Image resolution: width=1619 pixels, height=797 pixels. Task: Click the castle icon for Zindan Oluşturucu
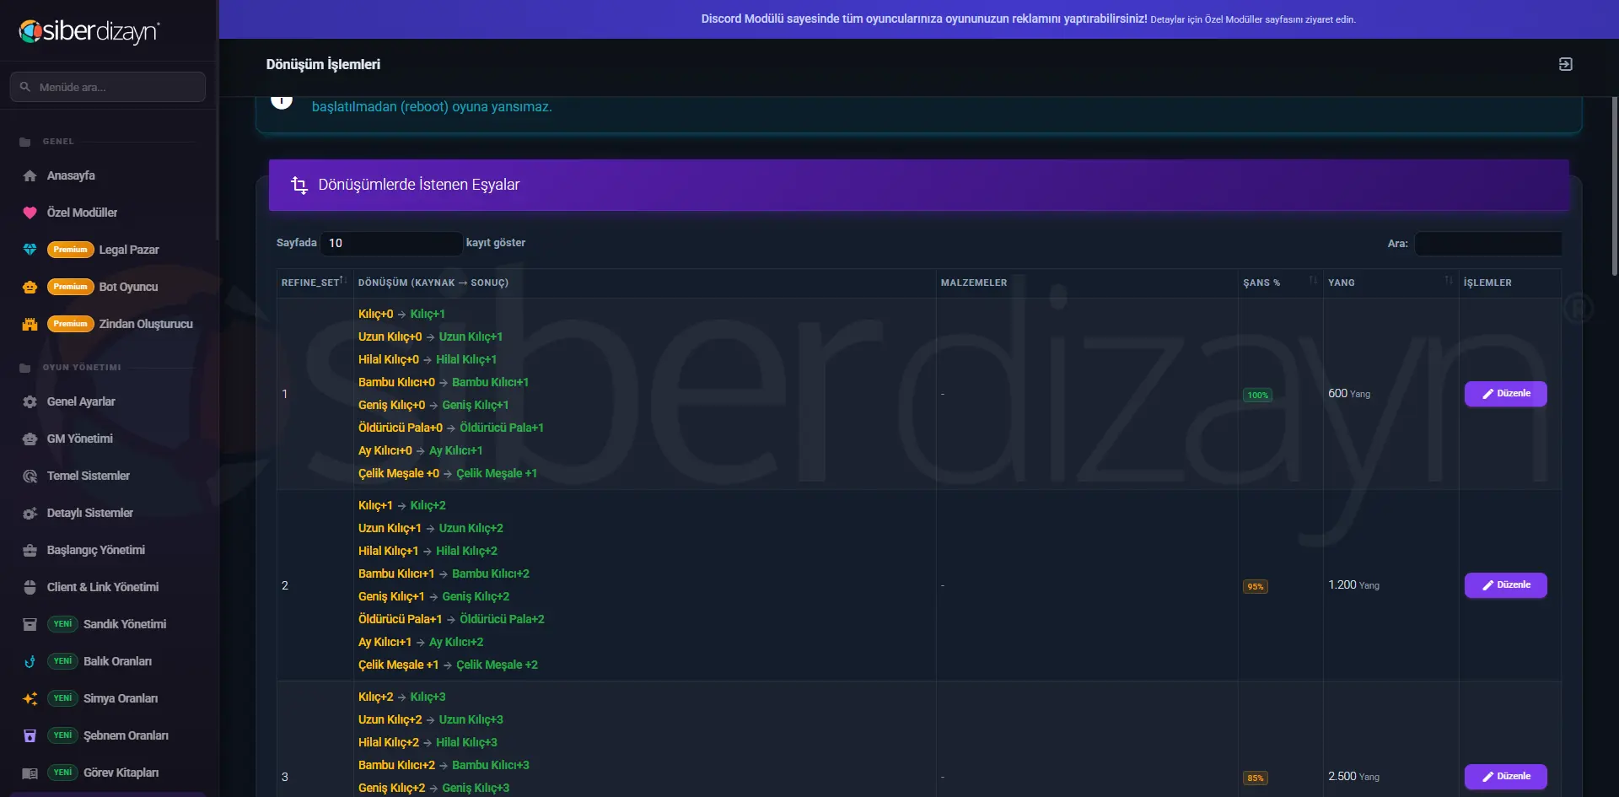(x=30, y=324)
